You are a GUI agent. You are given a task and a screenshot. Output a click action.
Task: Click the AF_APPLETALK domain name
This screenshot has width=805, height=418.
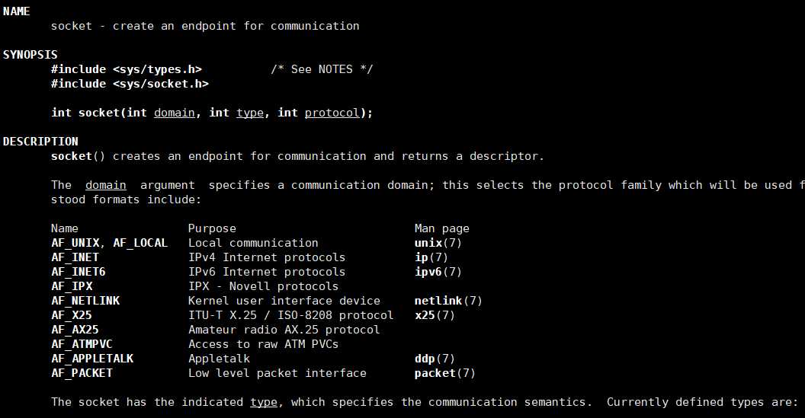coord(92,359)
